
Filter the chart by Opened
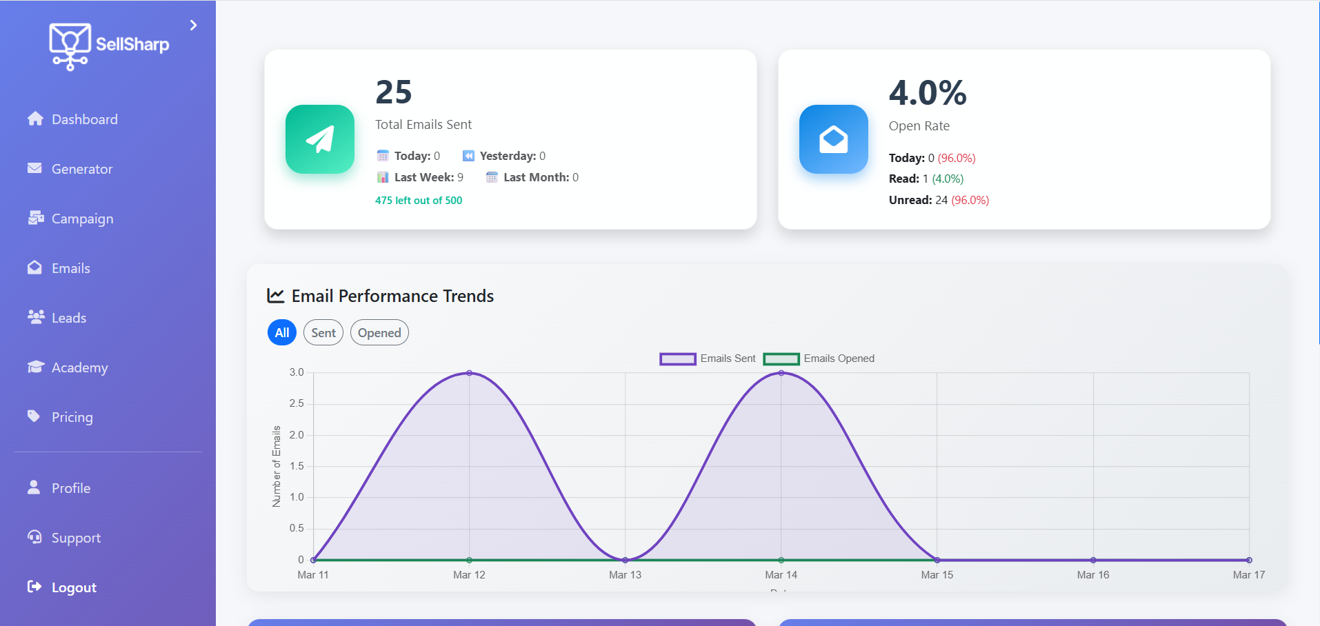point(379,333)
